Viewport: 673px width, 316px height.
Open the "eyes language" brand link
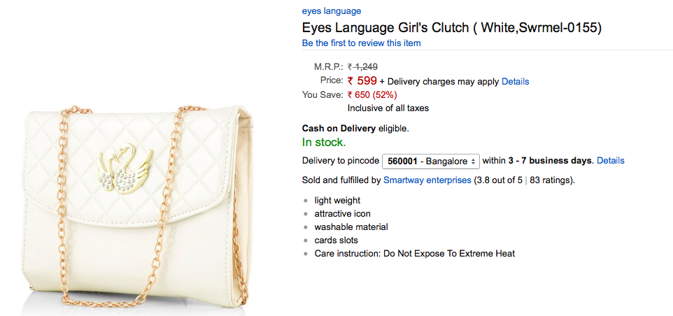click(331, 11)
